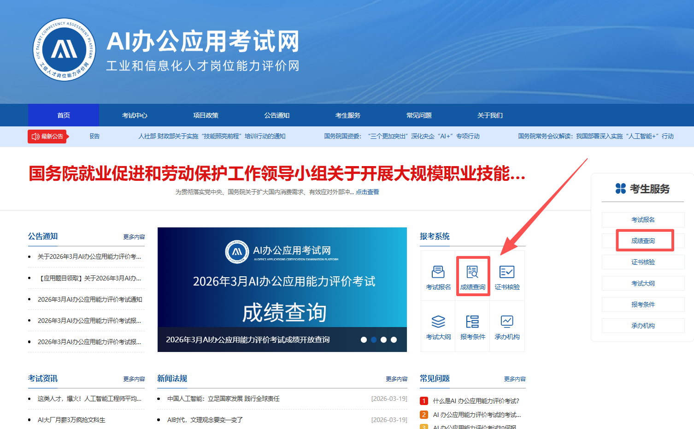Switch to the 考试中心 navigation tab
The image size is (694, 429).
point(134,115)
